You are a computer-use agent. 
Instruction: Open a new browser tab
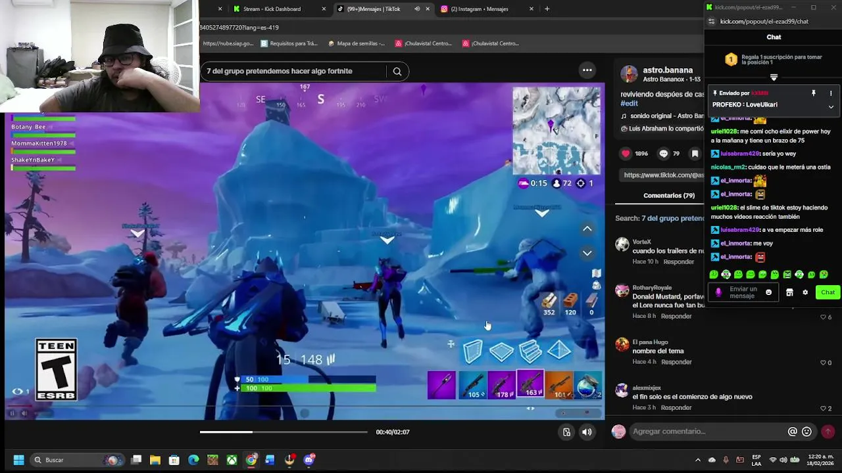[547, 9]
